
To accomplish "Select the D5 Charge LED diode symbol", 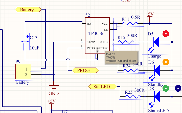I will tap(156, 42).
